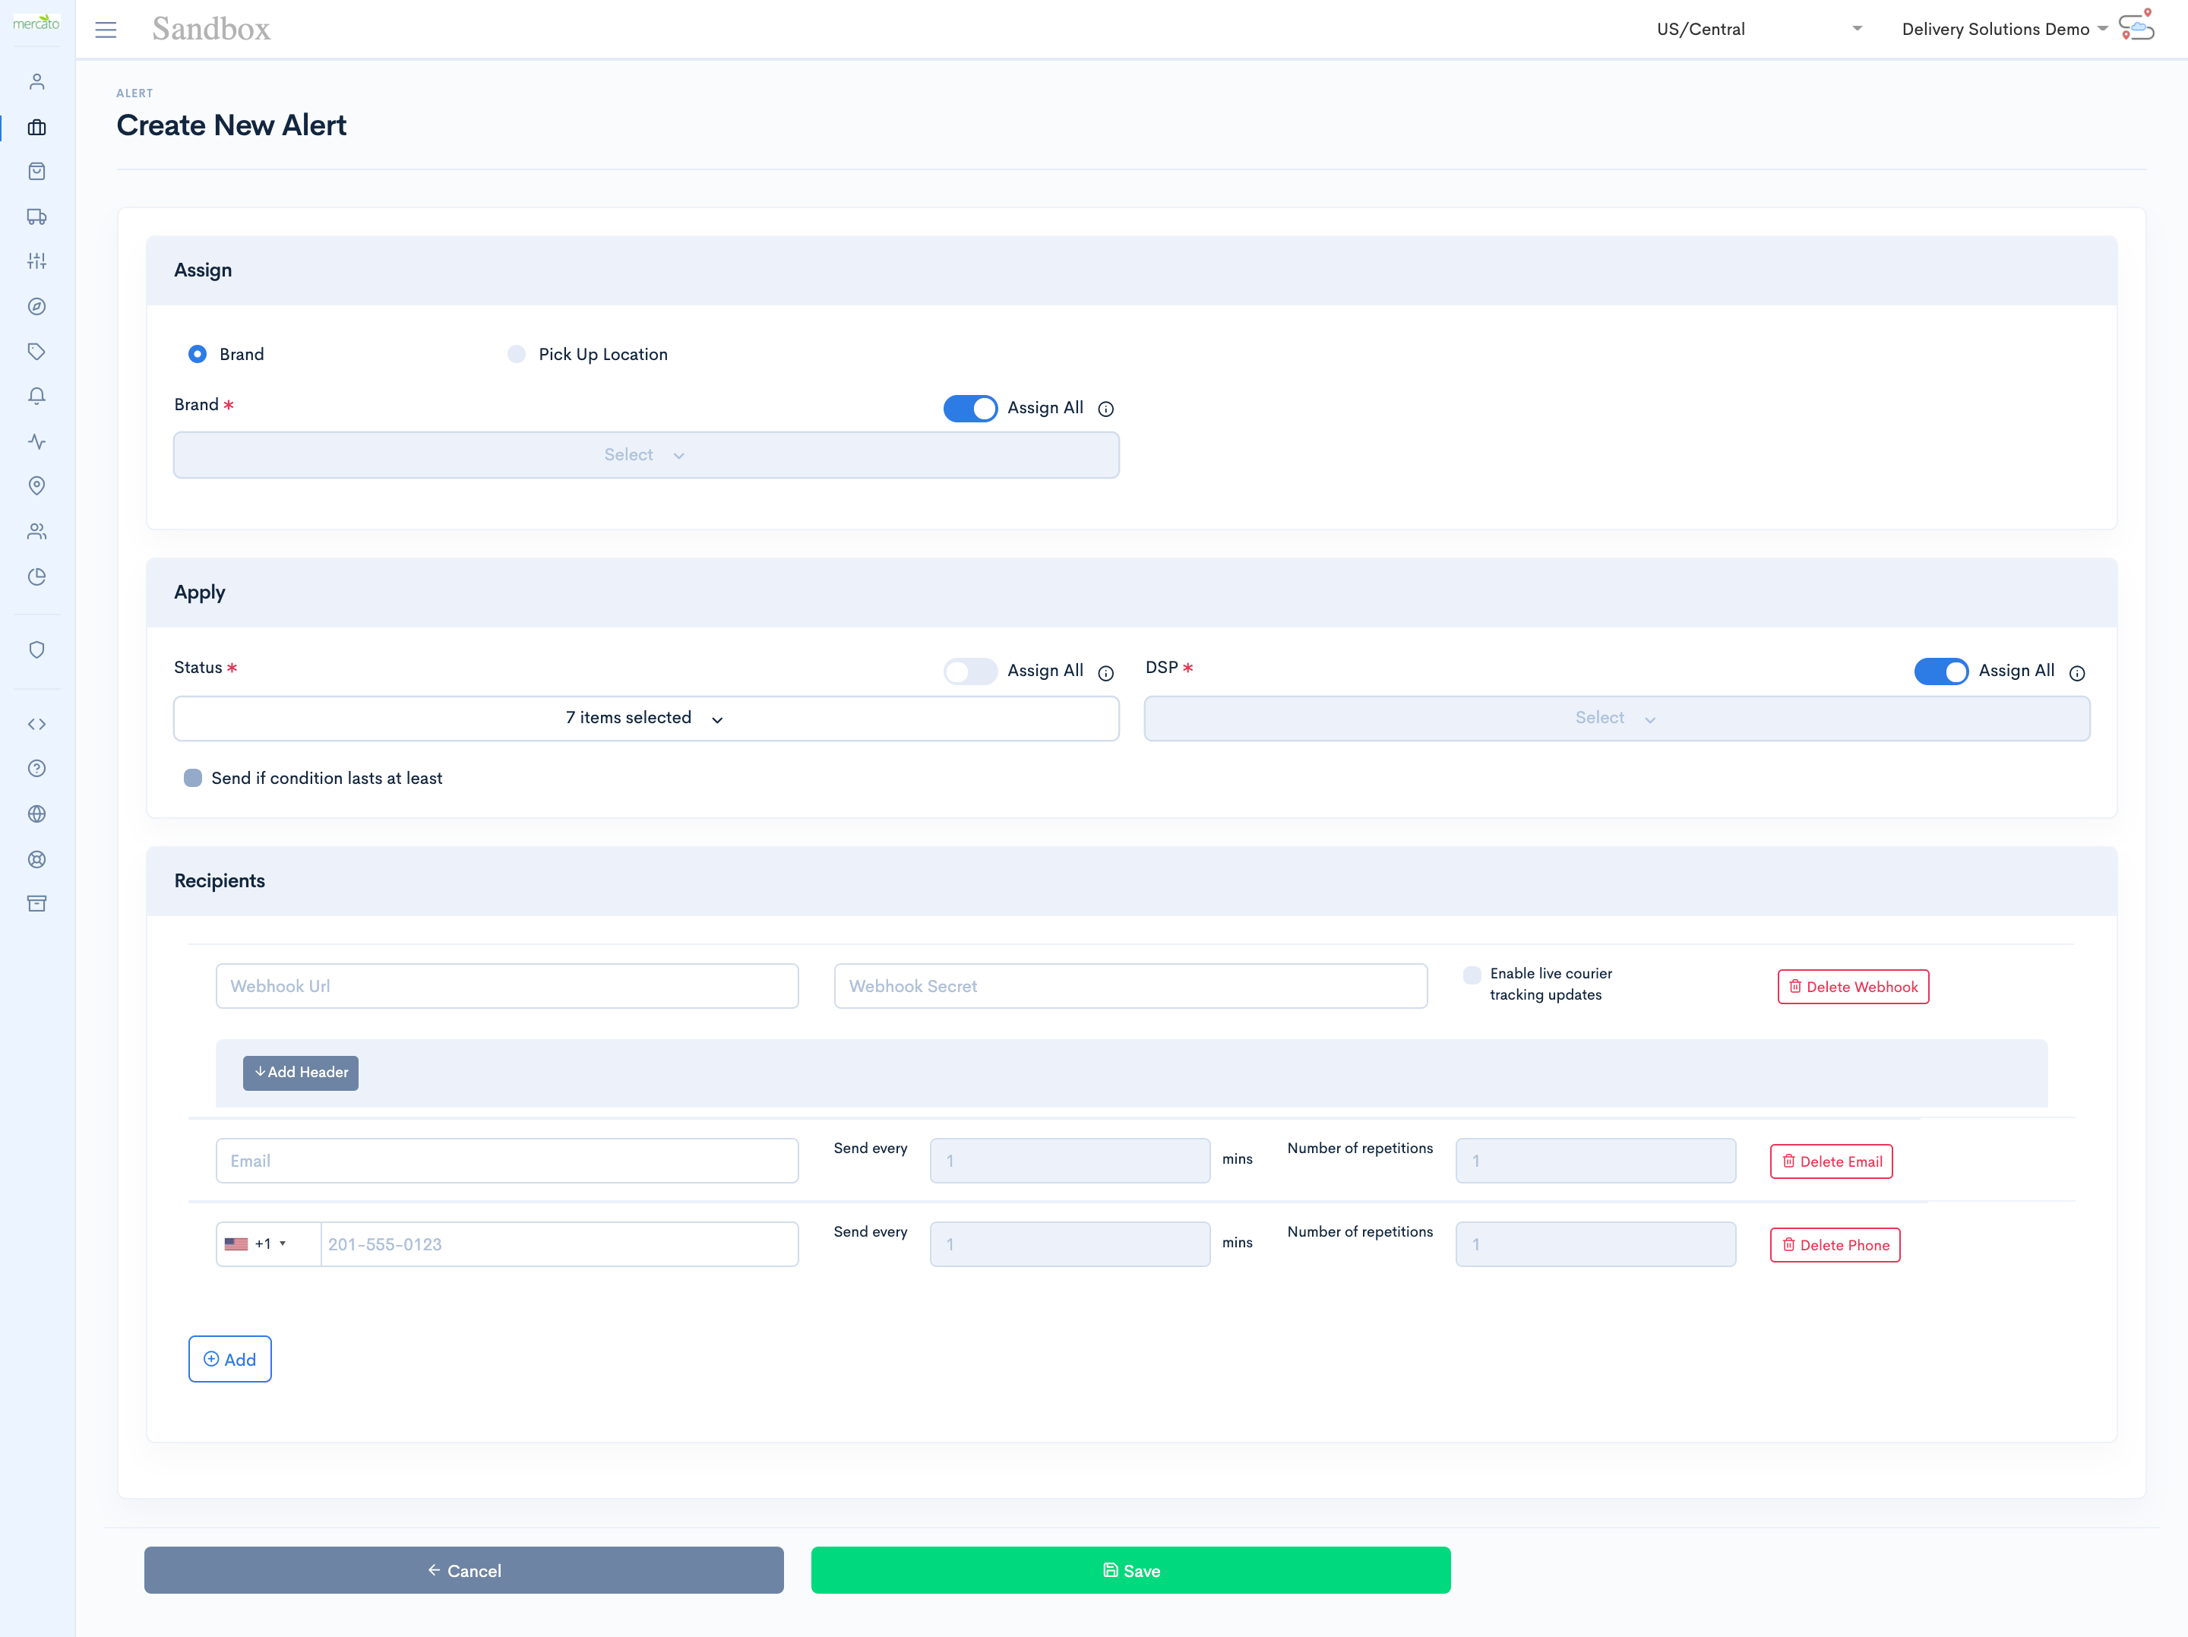
Task: Click the ALERT breadcrumb label
Action: point(134,94)
